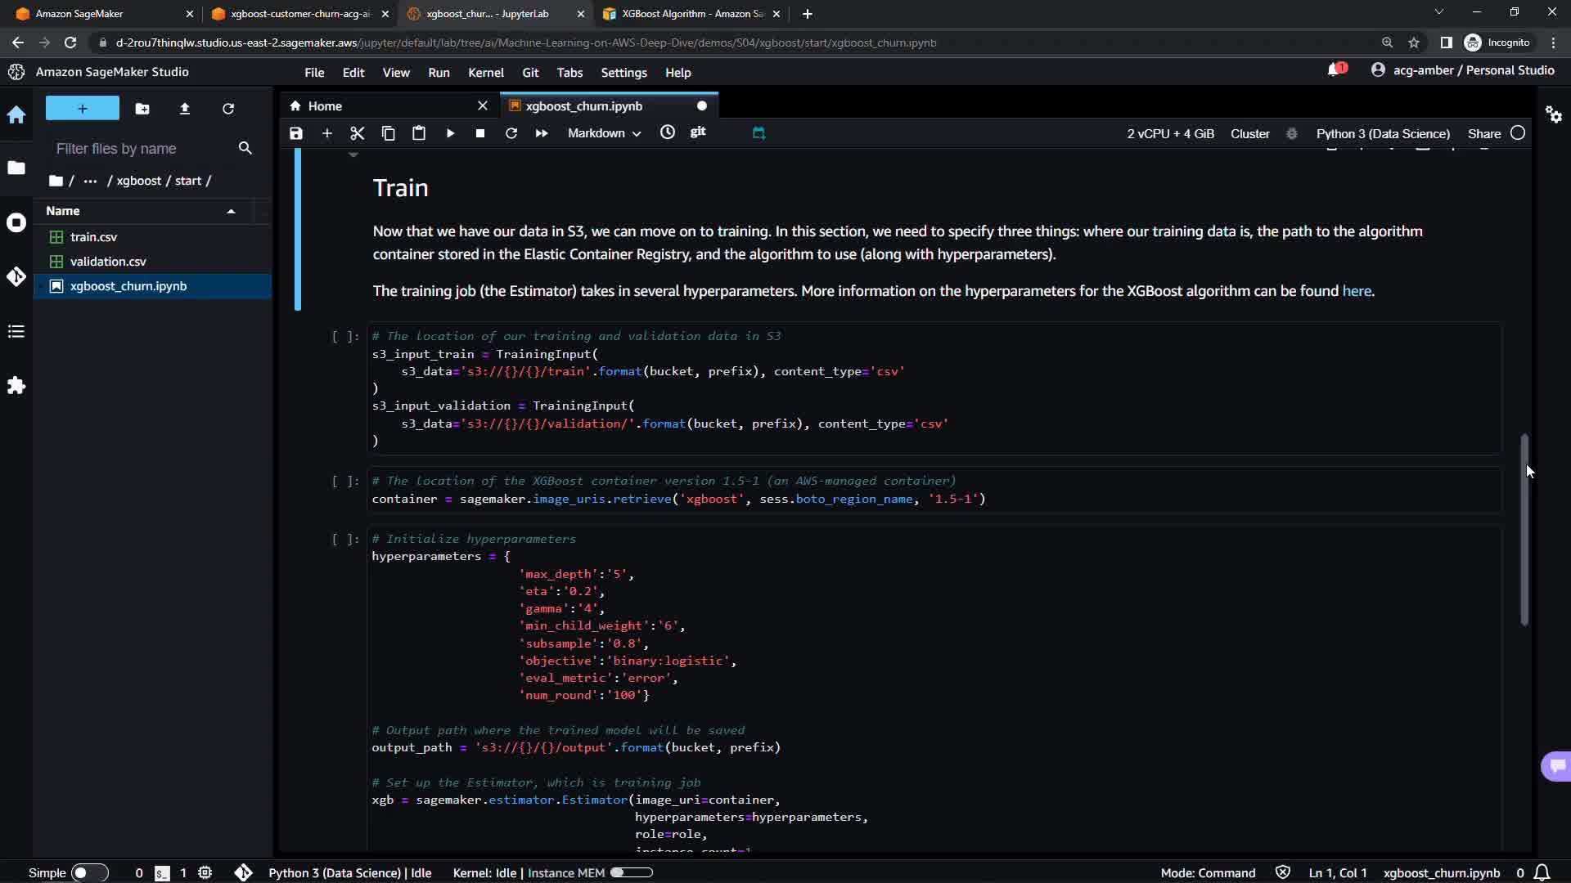Viewport: 1571px width, 883px height.
Task: Open the Extension Manager puzzle icon
Action: coord(16,385)
